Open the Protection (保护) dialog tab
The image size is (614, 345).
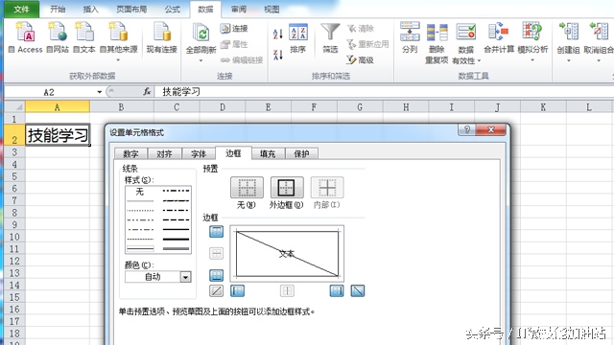click(x=301, y=153)
